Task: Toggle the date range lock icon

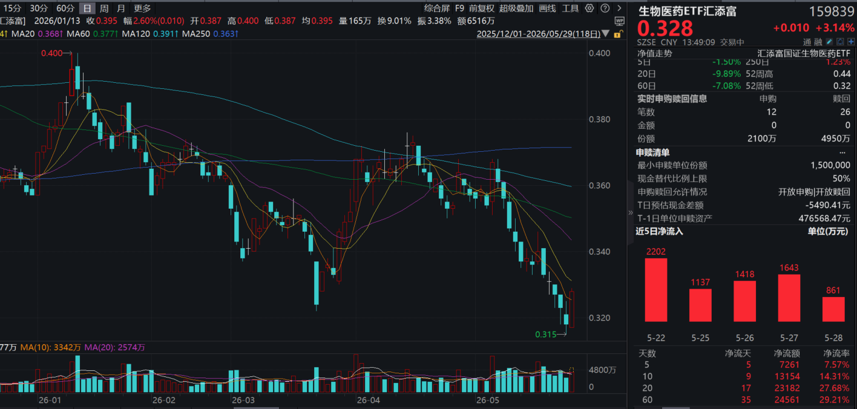Action: (x=617, y=34)
